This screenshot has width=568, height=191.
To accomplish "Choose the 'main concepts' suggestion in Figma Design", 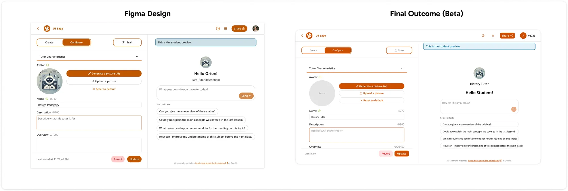I will pyautogui.click(x=201, y=120).
